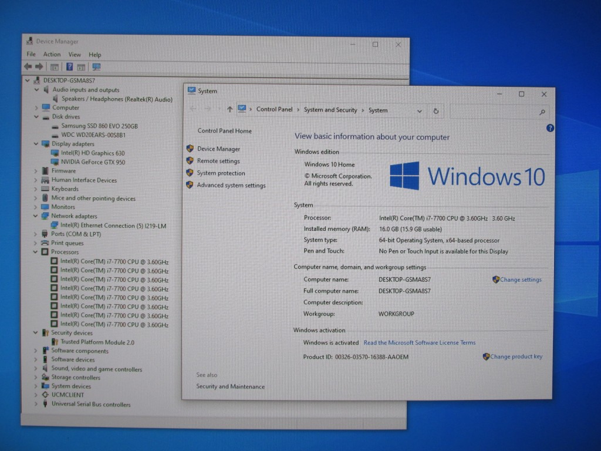Screen dimensions: 601x451
Task: Open Remote settings link
Action: click(x=218, y=161)
